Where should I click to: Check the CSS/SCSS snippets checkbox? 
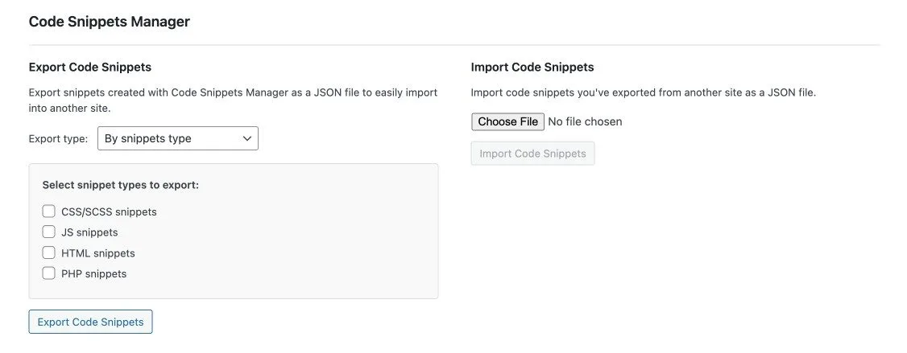point(49,211)
